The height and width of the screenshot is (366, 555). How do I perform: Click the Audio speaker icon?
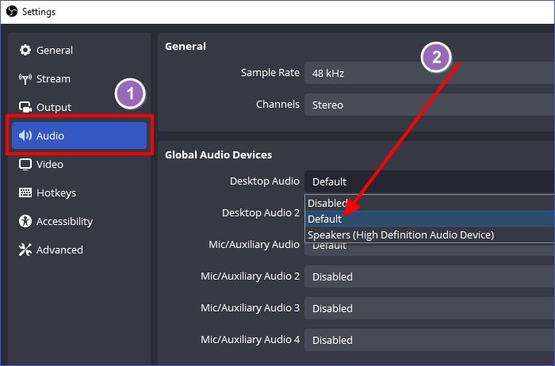coord(25,136)
